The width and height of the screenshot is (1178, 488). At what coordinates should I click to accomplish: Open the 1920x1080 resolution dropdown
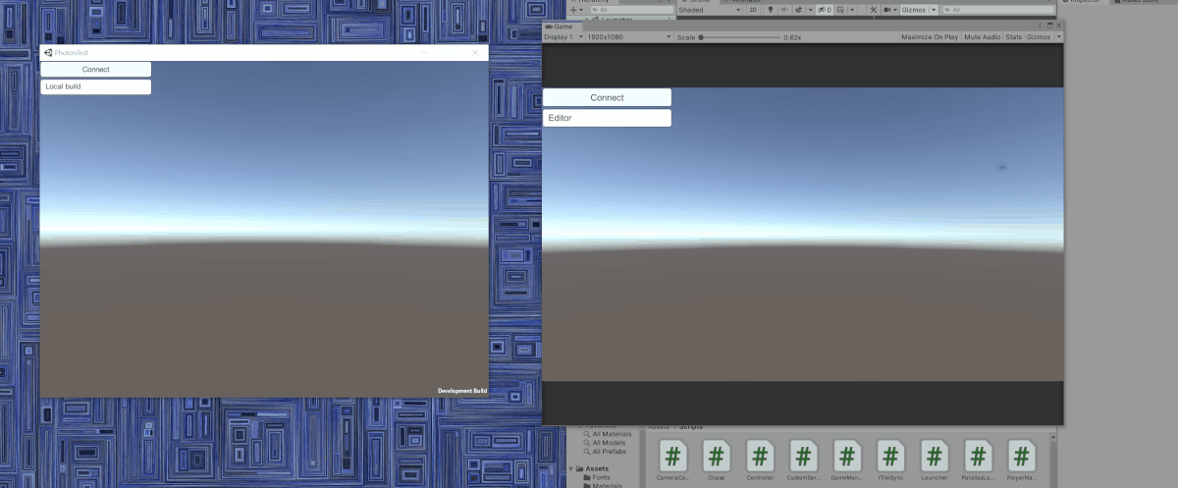point(629,37)
